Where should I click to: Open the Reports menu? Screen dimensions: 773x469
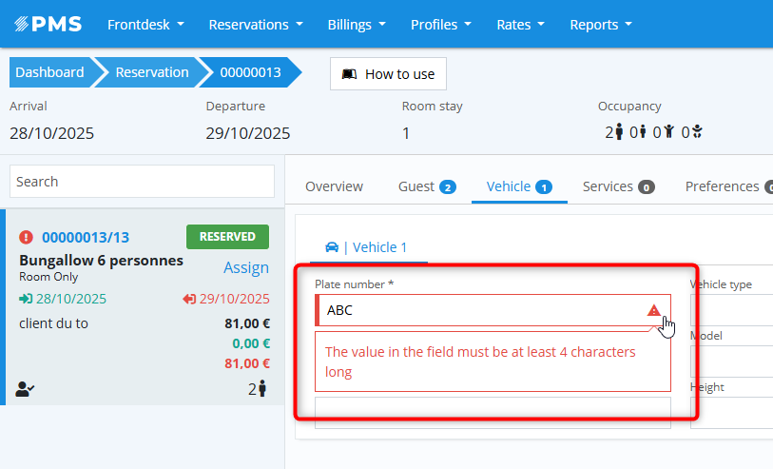tap(600, 24)
